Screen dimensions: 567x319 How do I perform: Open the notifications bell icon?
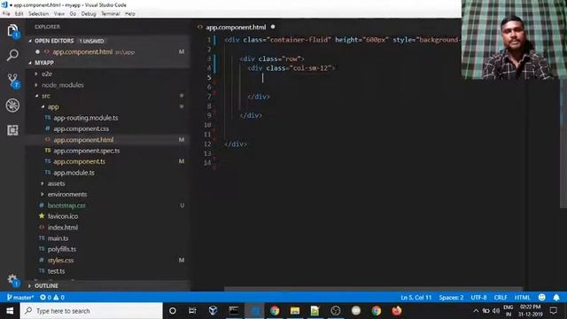click(556, 298)
